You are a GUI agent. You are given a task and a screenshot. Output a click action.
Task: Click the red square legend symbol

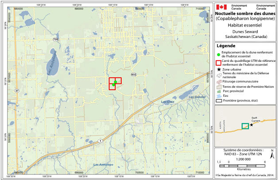pyautogui.click(x=219, y=62)
